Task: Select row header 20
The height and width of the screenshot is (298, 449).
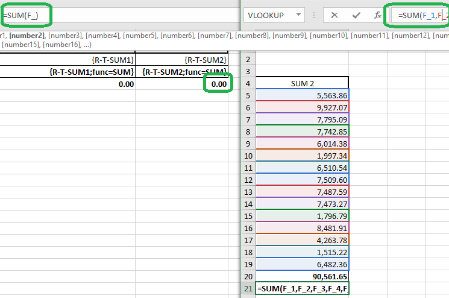Action: [x=248, y=276]
